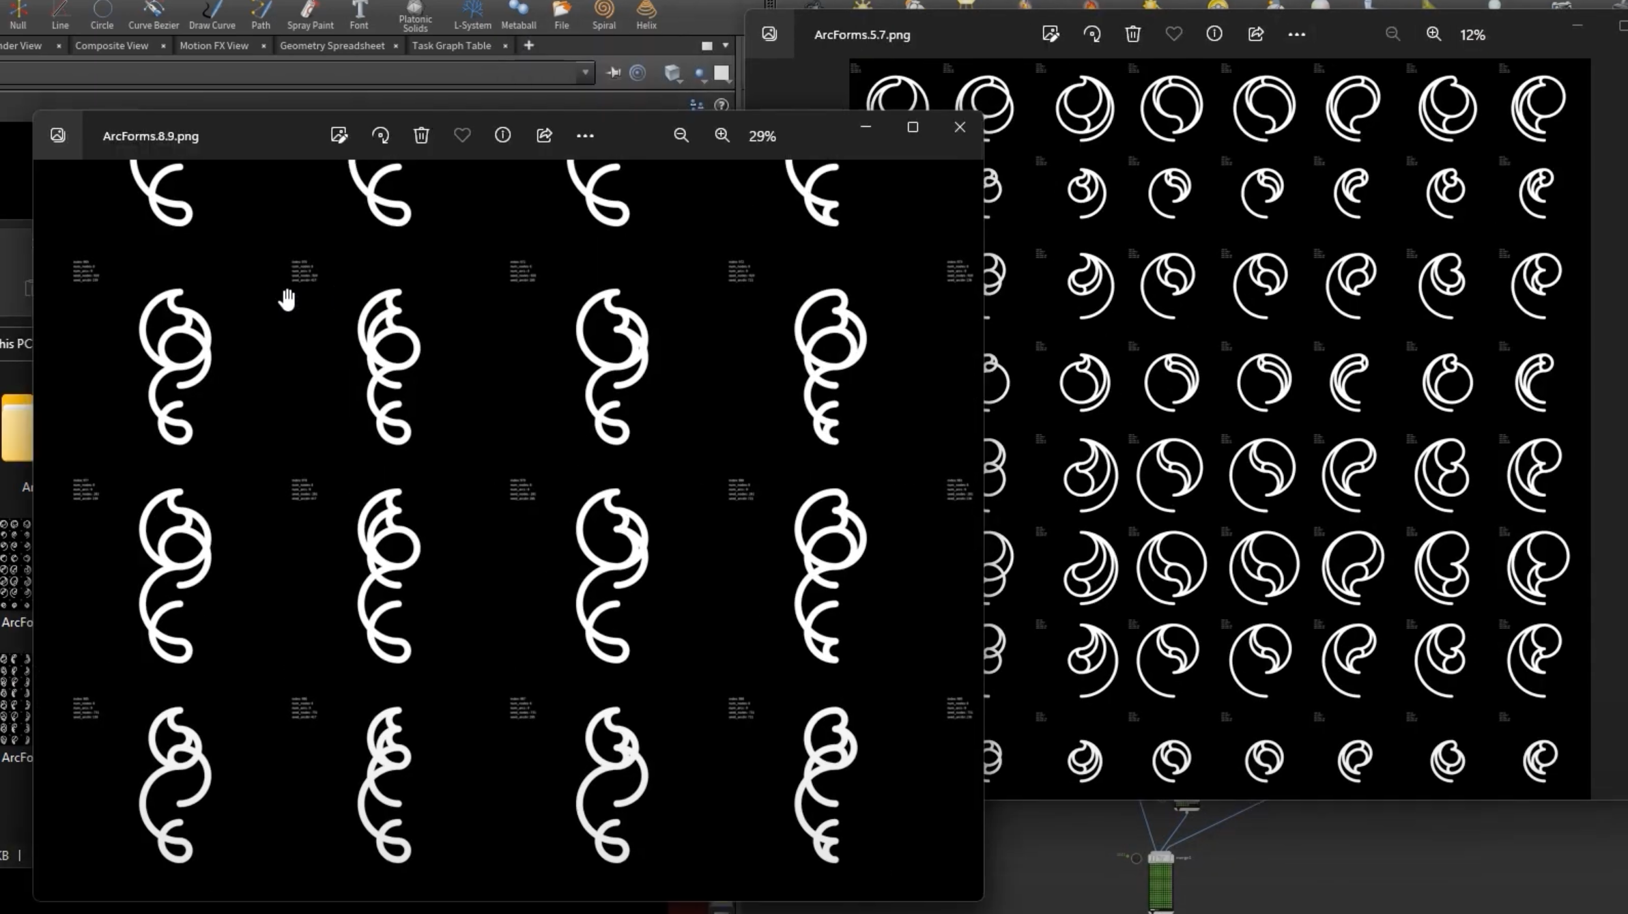Viewport: 1628px width, 914px height.
Task: Share the ArcForms.5.7.png image
Action: (x=1255, y=34)
